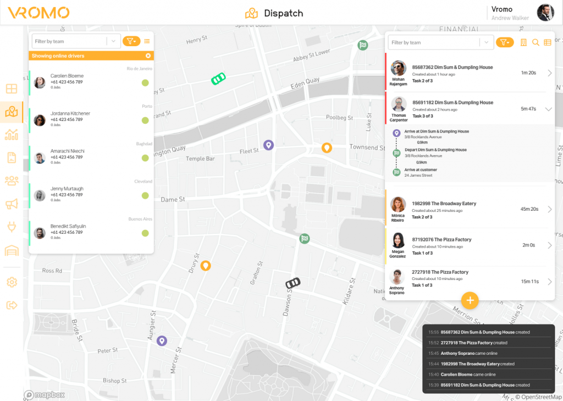Open the reports document icon in sidebar

tap(11, 157)
